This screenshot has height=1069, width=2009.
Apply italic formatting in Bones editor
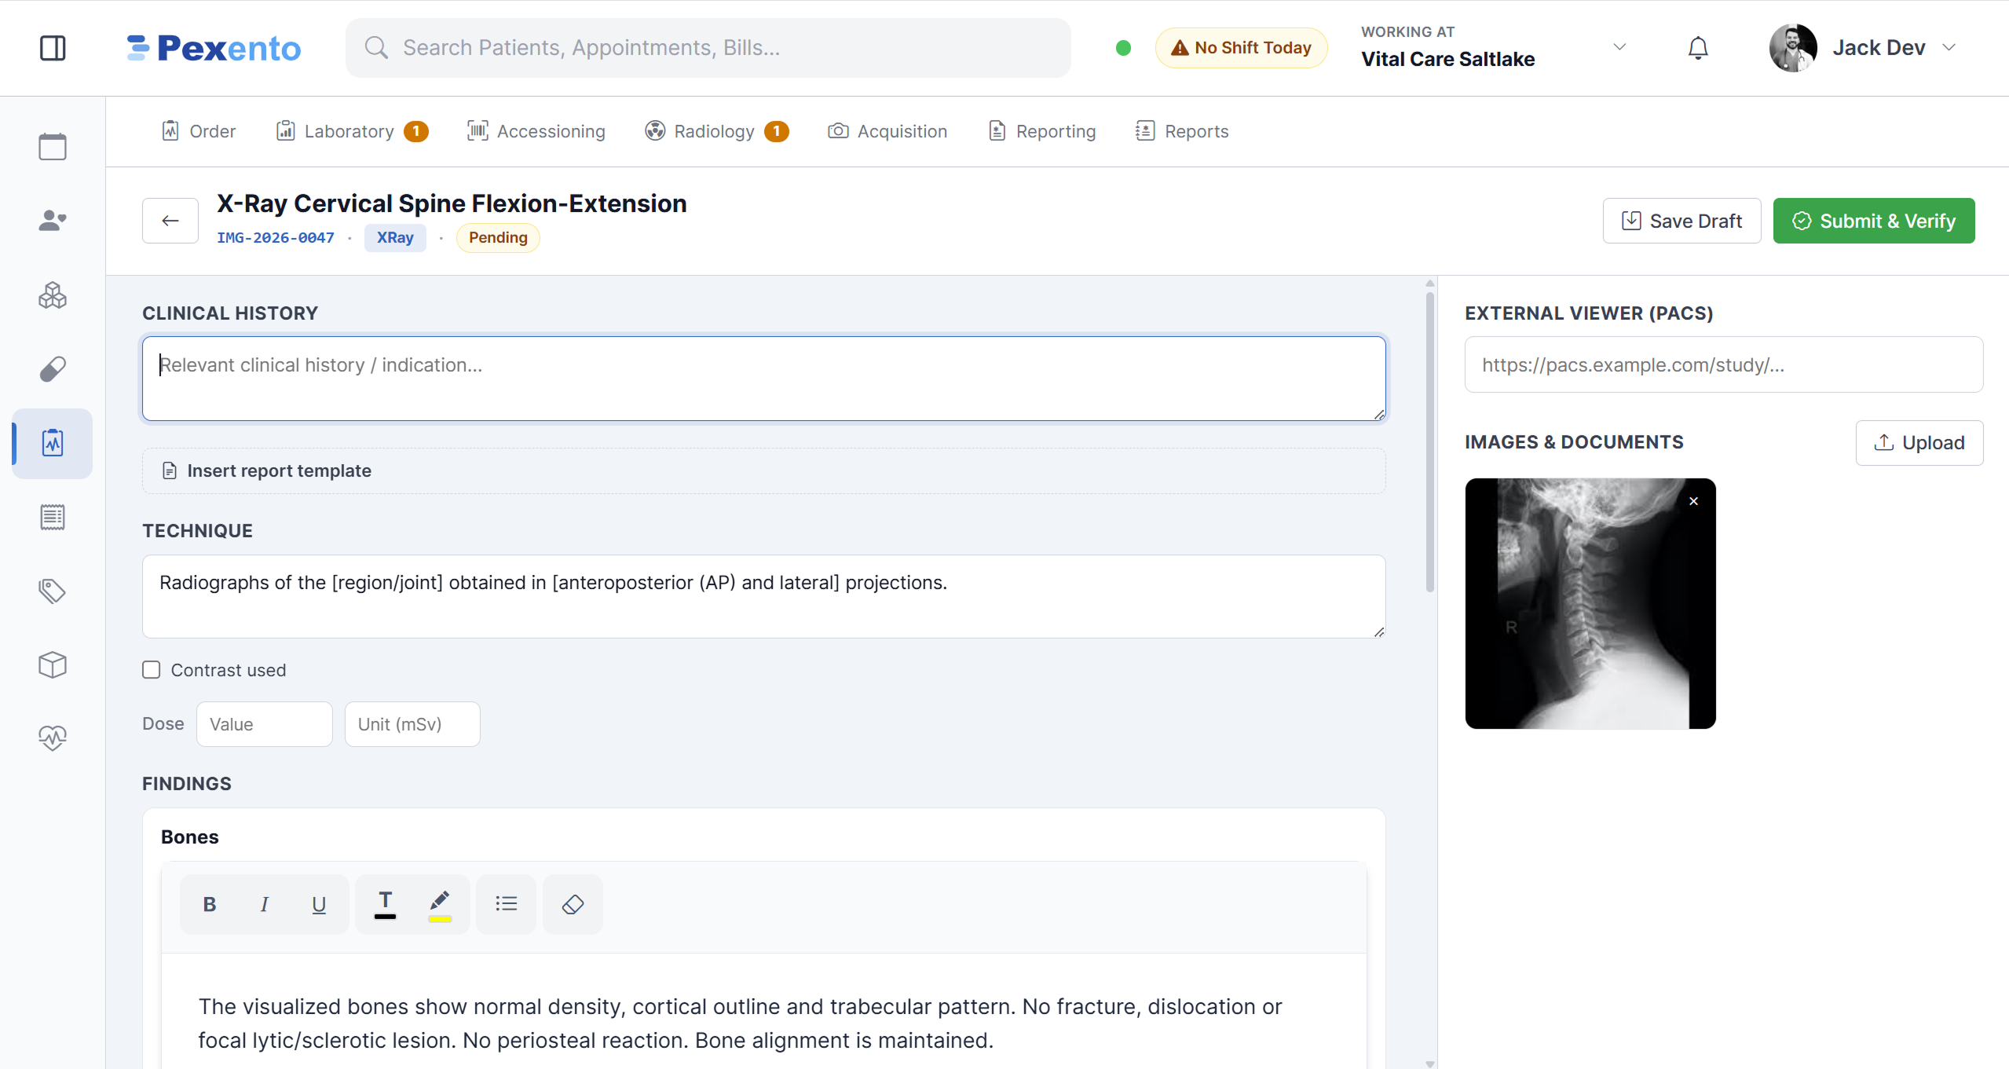coord(264,904)
